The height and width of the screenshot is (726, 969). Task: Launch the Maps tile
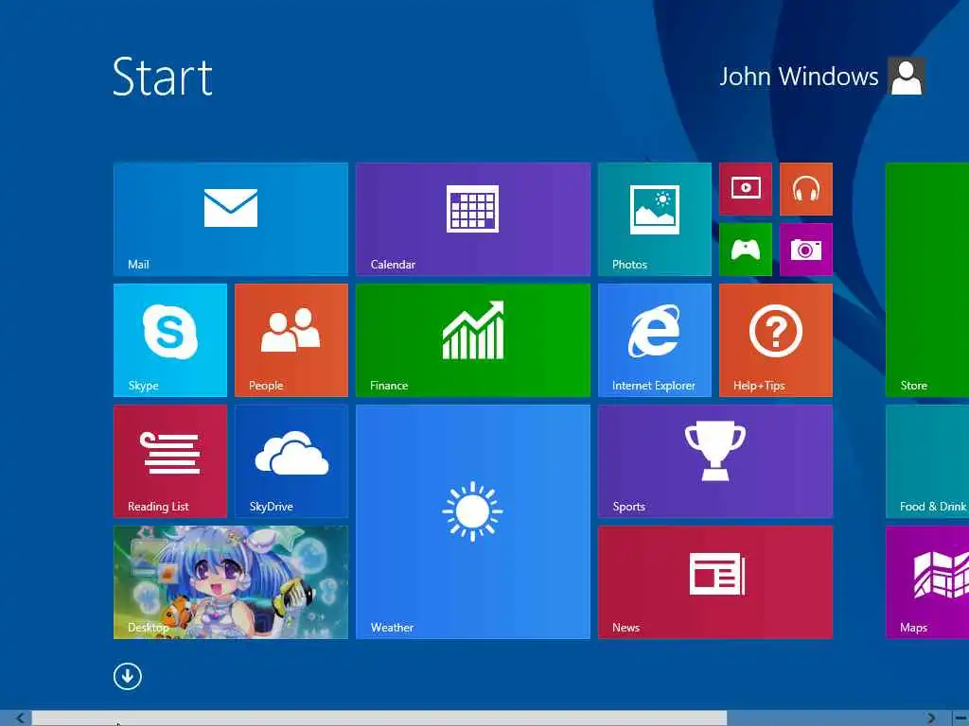click(927, 582)
